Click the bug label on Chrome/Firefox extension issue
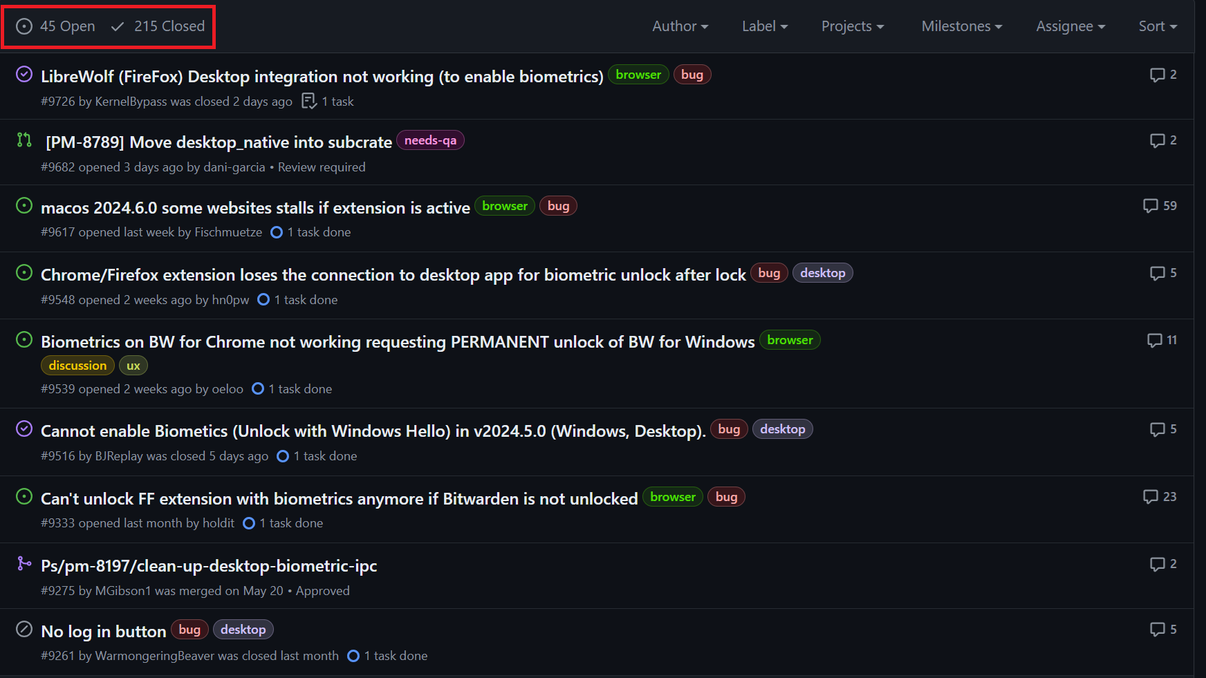 (769, 273)
